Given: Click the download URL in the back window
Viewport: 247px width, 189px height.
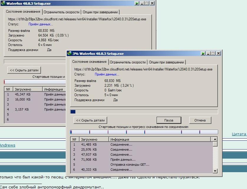Looking at the screenshot, I should pos(77,19).
